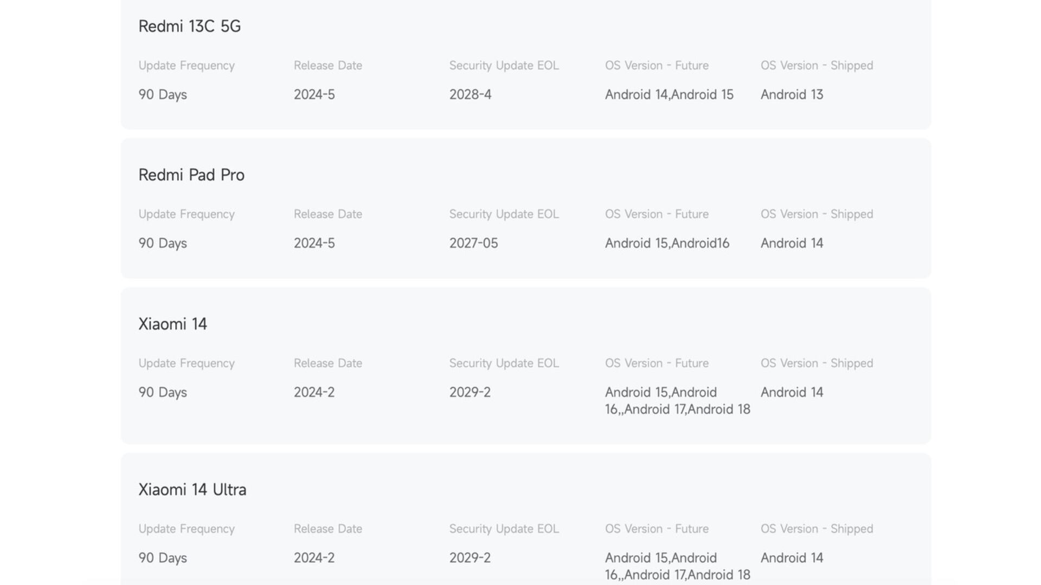Click Xiaomi 14's 2024-2 release date
This screenshot has width=1041, height=585.
tap(314, 392)
